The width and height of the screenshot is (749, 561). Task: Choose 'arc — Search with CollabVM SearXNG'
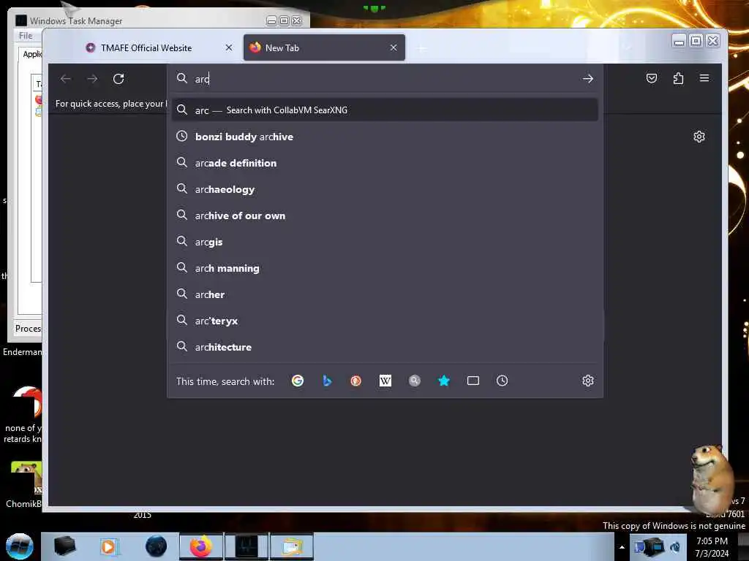[385, 110]
